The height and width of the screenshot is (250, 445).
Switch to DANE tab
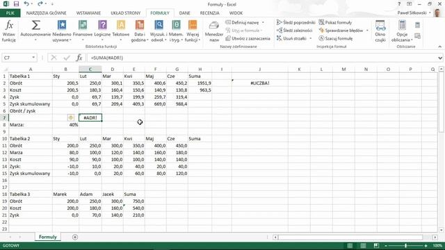(184, 13)
